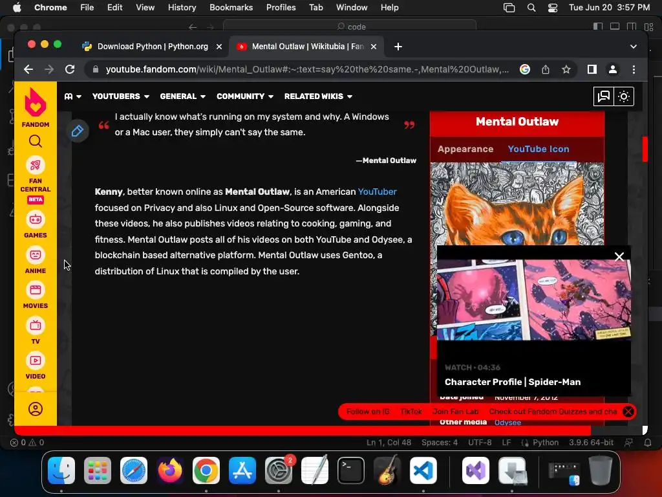This screenshot has height=497, width=662.
Task: Open the user profile icon in Fandom sidebar
Action: pyautogui.click(x=36, y=409)
